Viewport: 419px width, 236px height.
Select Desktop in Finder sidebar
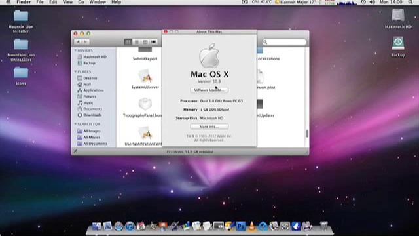pyautogui.click(x=87, y=78)
